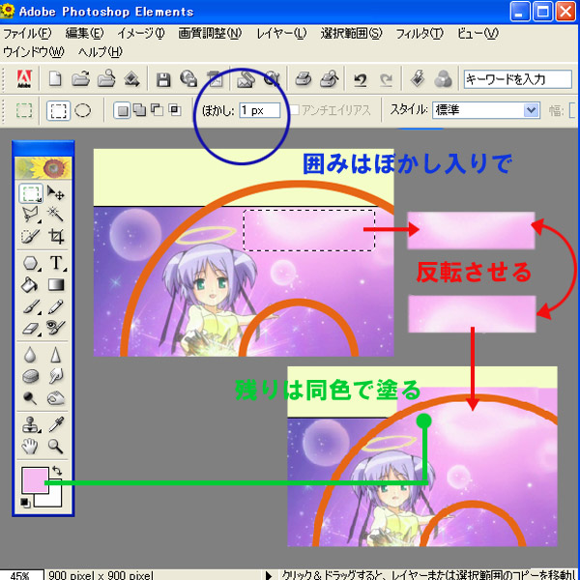
Task: Click the sunflower image atop the toolbox
Action: 43,168
